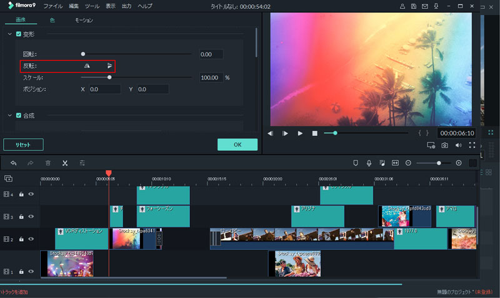Click the vertical flip icon
Screen dimensions: 500x298
110,66
